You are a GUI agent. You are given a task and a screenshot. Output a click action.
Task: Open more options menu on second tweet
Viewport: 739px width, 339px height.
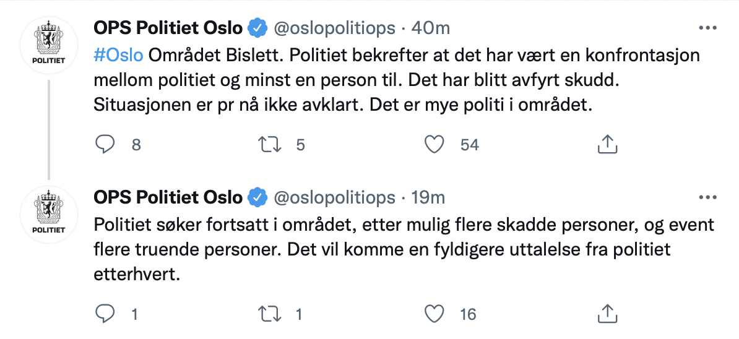point(707,198)
